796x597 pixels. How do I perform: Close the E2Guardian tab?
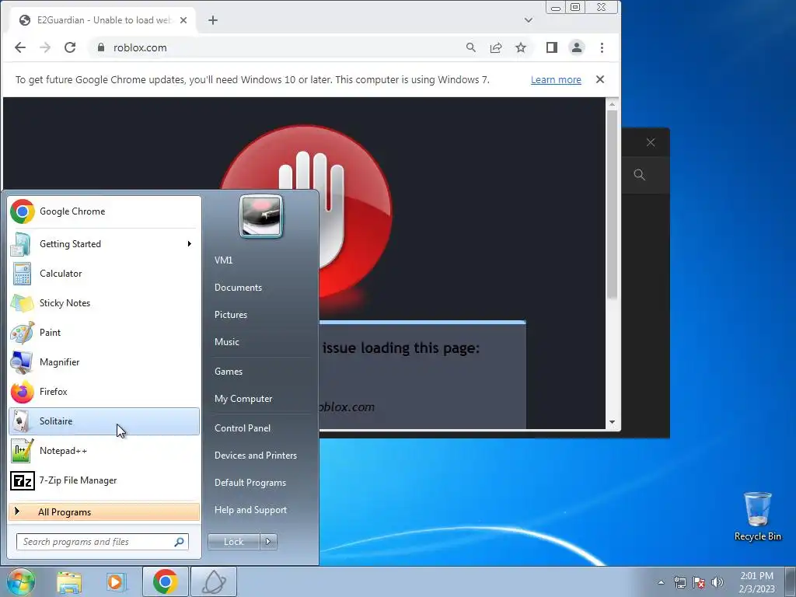click(183, 20)
